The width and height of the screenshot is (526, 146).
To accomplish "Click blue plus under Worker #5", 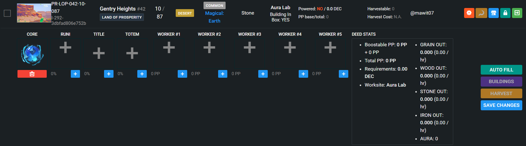I will coord(343,74).
